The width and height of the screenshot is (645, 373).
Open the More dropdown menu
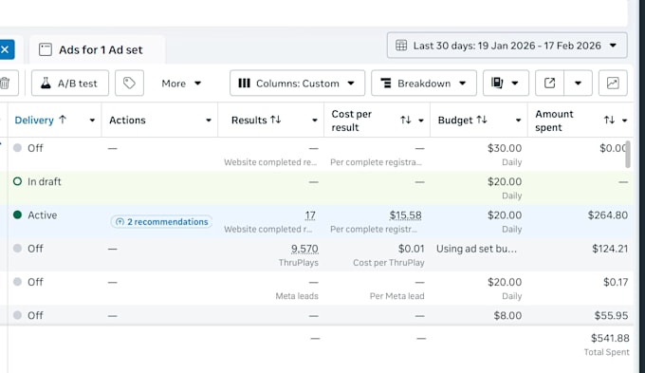pos(181,84)
